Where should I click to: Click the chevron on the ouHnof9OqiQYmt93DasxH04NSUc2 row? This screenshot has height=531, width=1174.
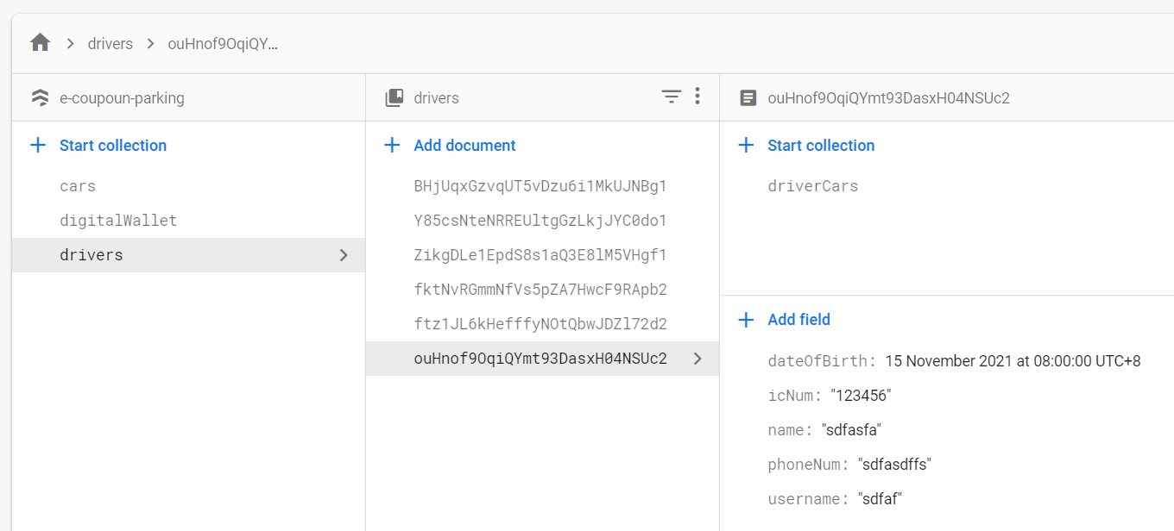[697, 359]
